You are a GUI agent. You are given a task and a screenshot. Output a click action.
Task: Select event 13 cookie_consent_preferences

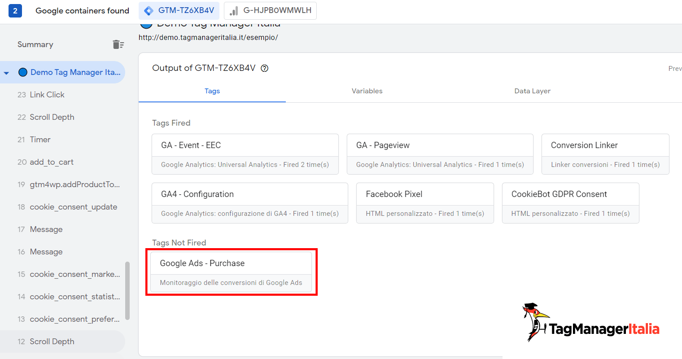63,319
